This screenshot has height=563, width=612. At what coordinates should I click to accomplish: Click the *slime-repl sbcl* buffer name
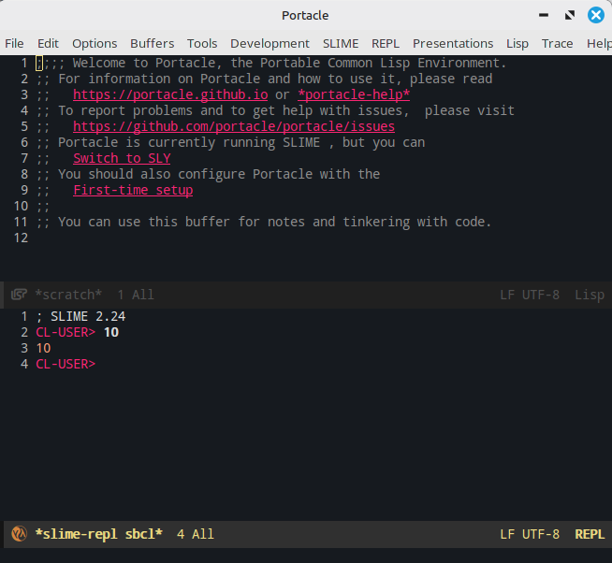point(99,534)
